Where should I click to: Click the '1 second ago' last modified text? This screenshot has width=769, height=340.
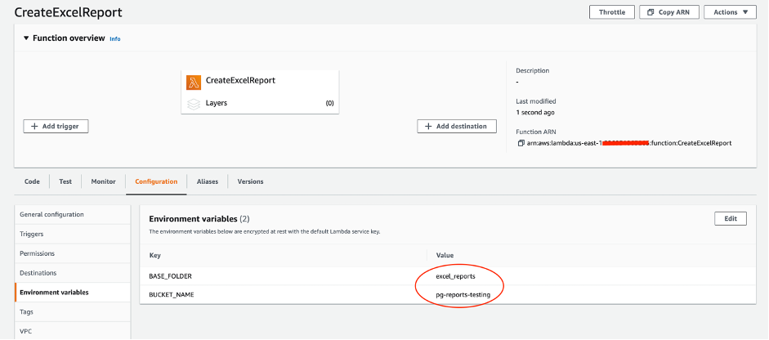tap(535, 112)
